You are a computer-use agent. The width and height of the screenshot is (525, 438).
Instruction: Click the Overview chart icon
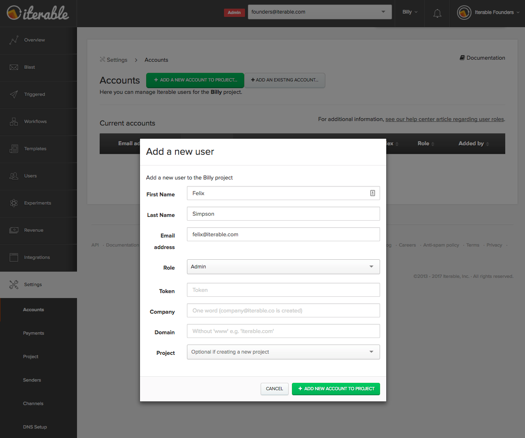click(x=14, y=40)
